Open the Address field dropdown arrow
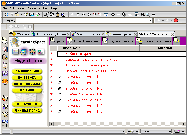187x135 pixels. (x=150, y=21)
